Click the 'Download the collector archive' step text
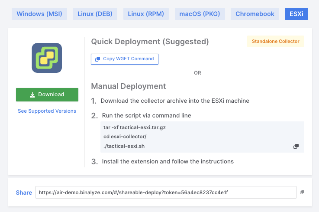The width and height of the screenshot is (319, 212). pos(175,101)
